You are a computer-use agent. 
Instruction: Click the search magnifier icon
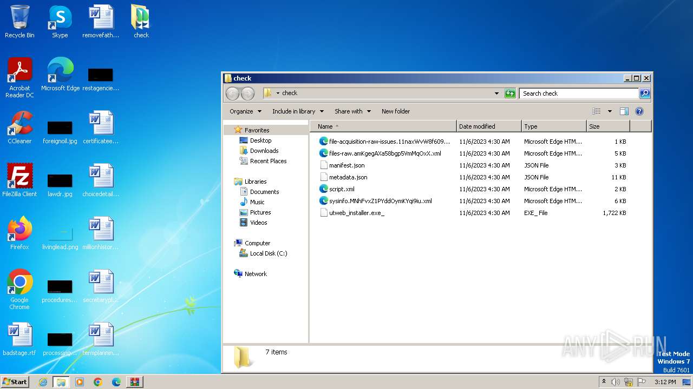point(644,93)
